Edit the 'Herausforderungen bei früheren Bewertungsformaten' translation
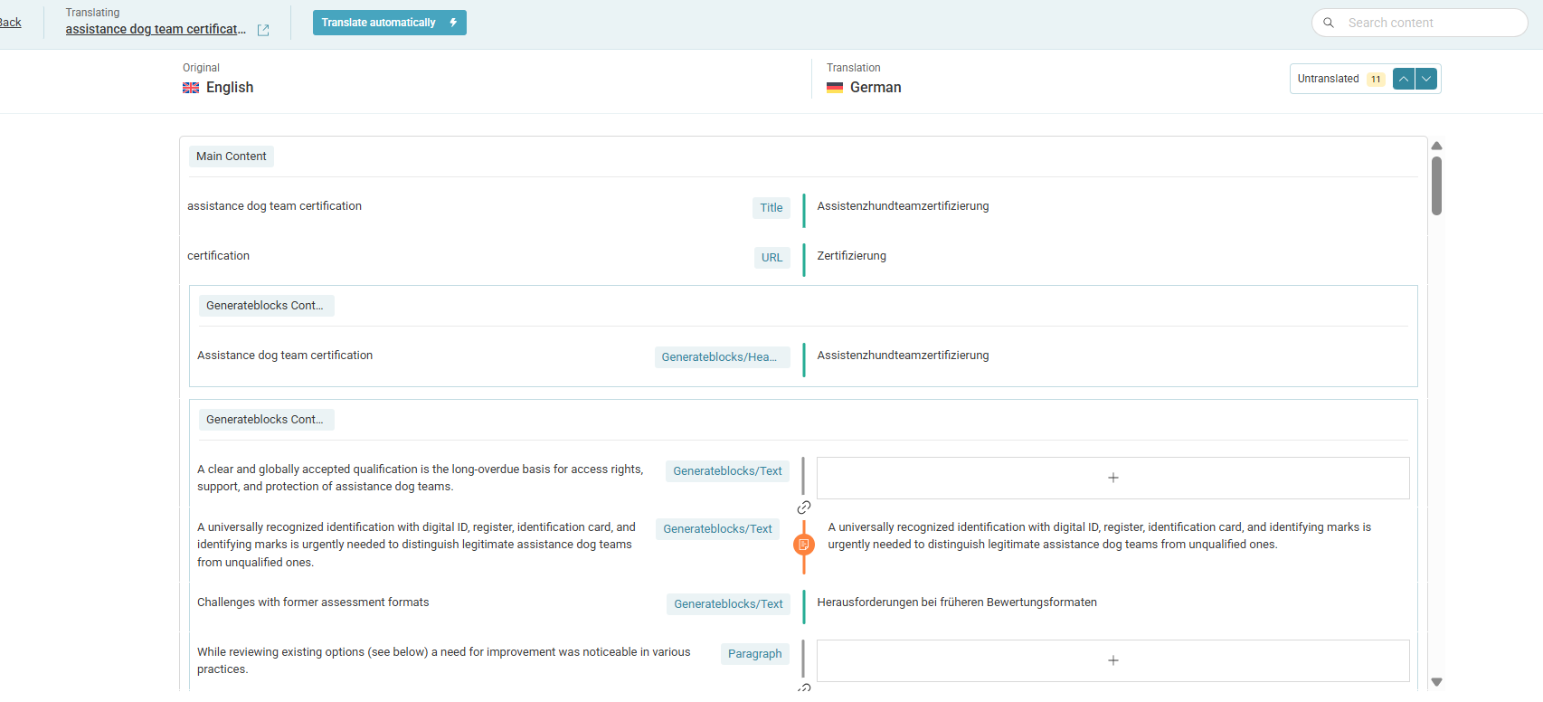The width and height of the screenshot is (1543, 702). (x=956, y=602)
